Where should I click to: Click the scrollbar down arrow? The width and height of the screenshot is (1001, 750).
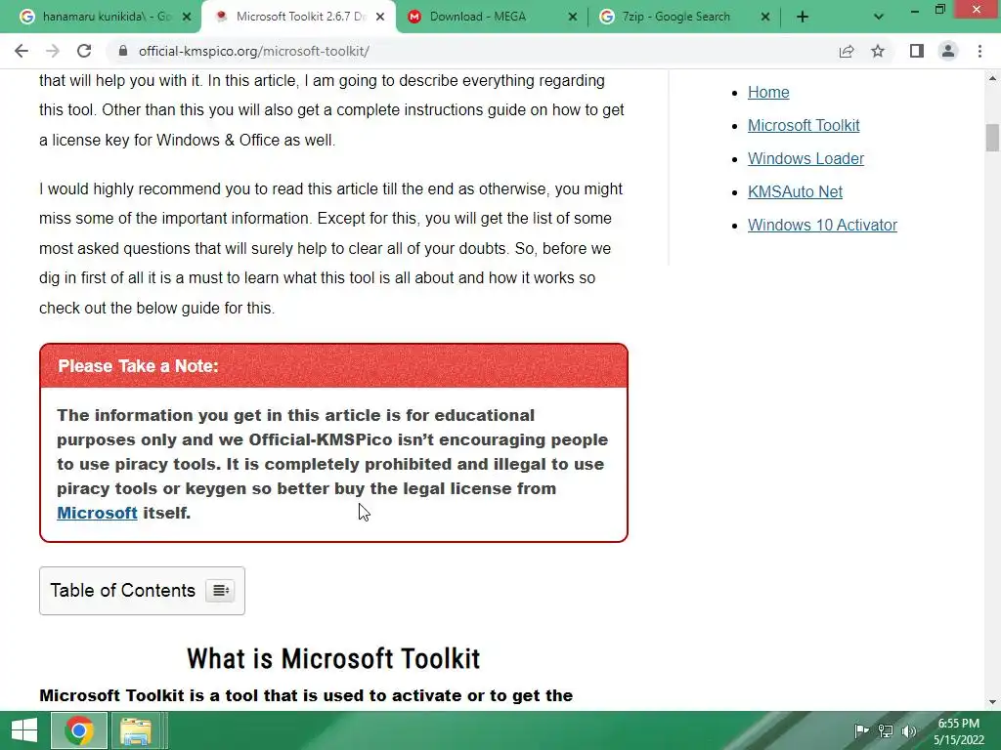tap(992, 703)
